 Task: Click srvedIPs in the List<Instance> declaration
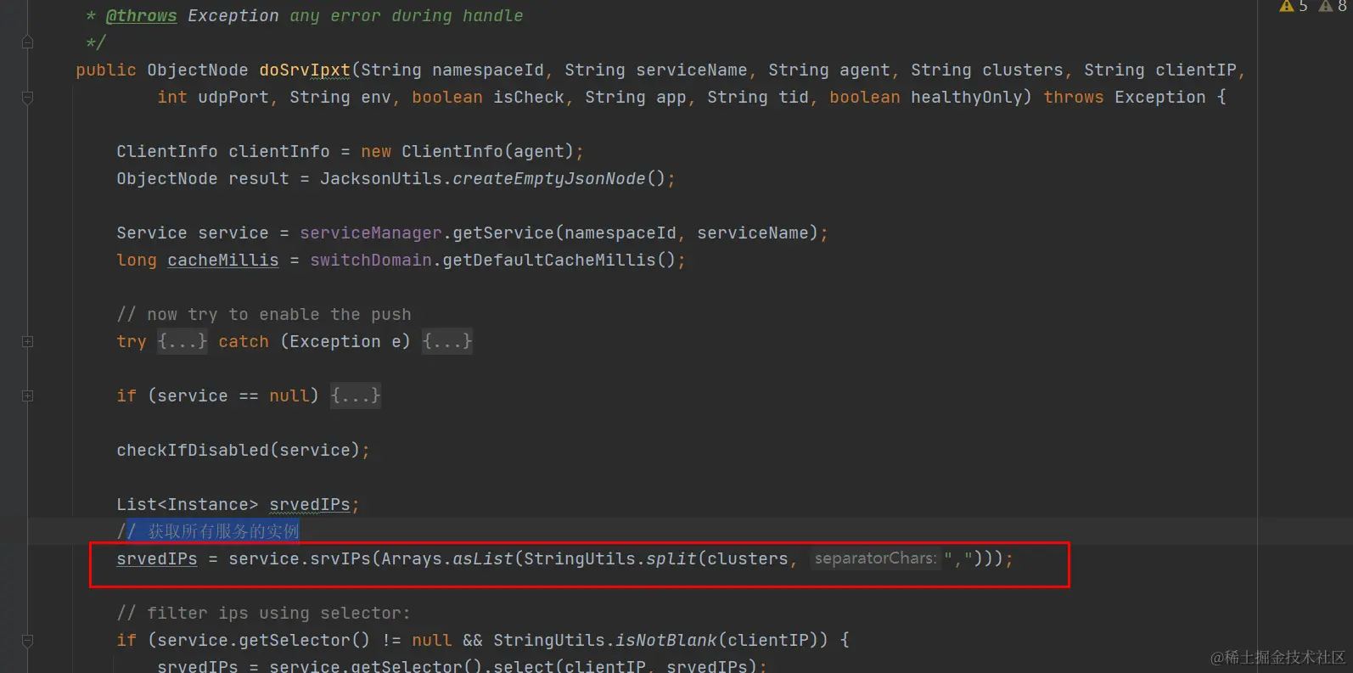pyautogui.click(x=310, y=505)
